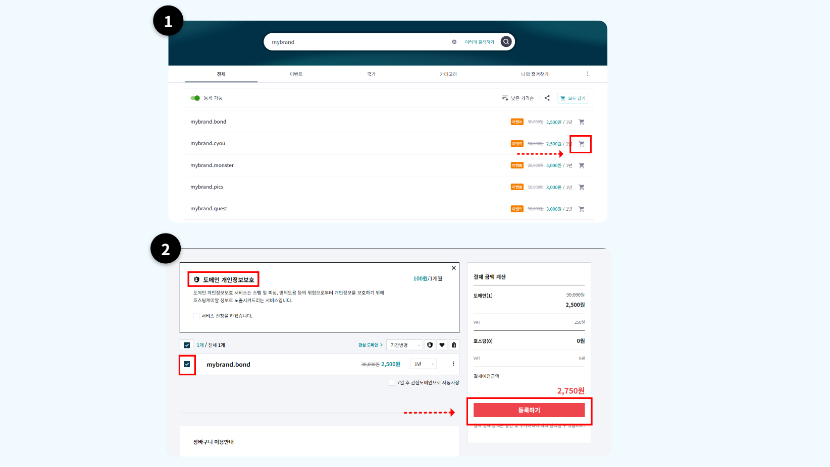Add mybrand.quest to the cart
The width and height of the screenshot is (830, 467).
(x=581, y=209)
